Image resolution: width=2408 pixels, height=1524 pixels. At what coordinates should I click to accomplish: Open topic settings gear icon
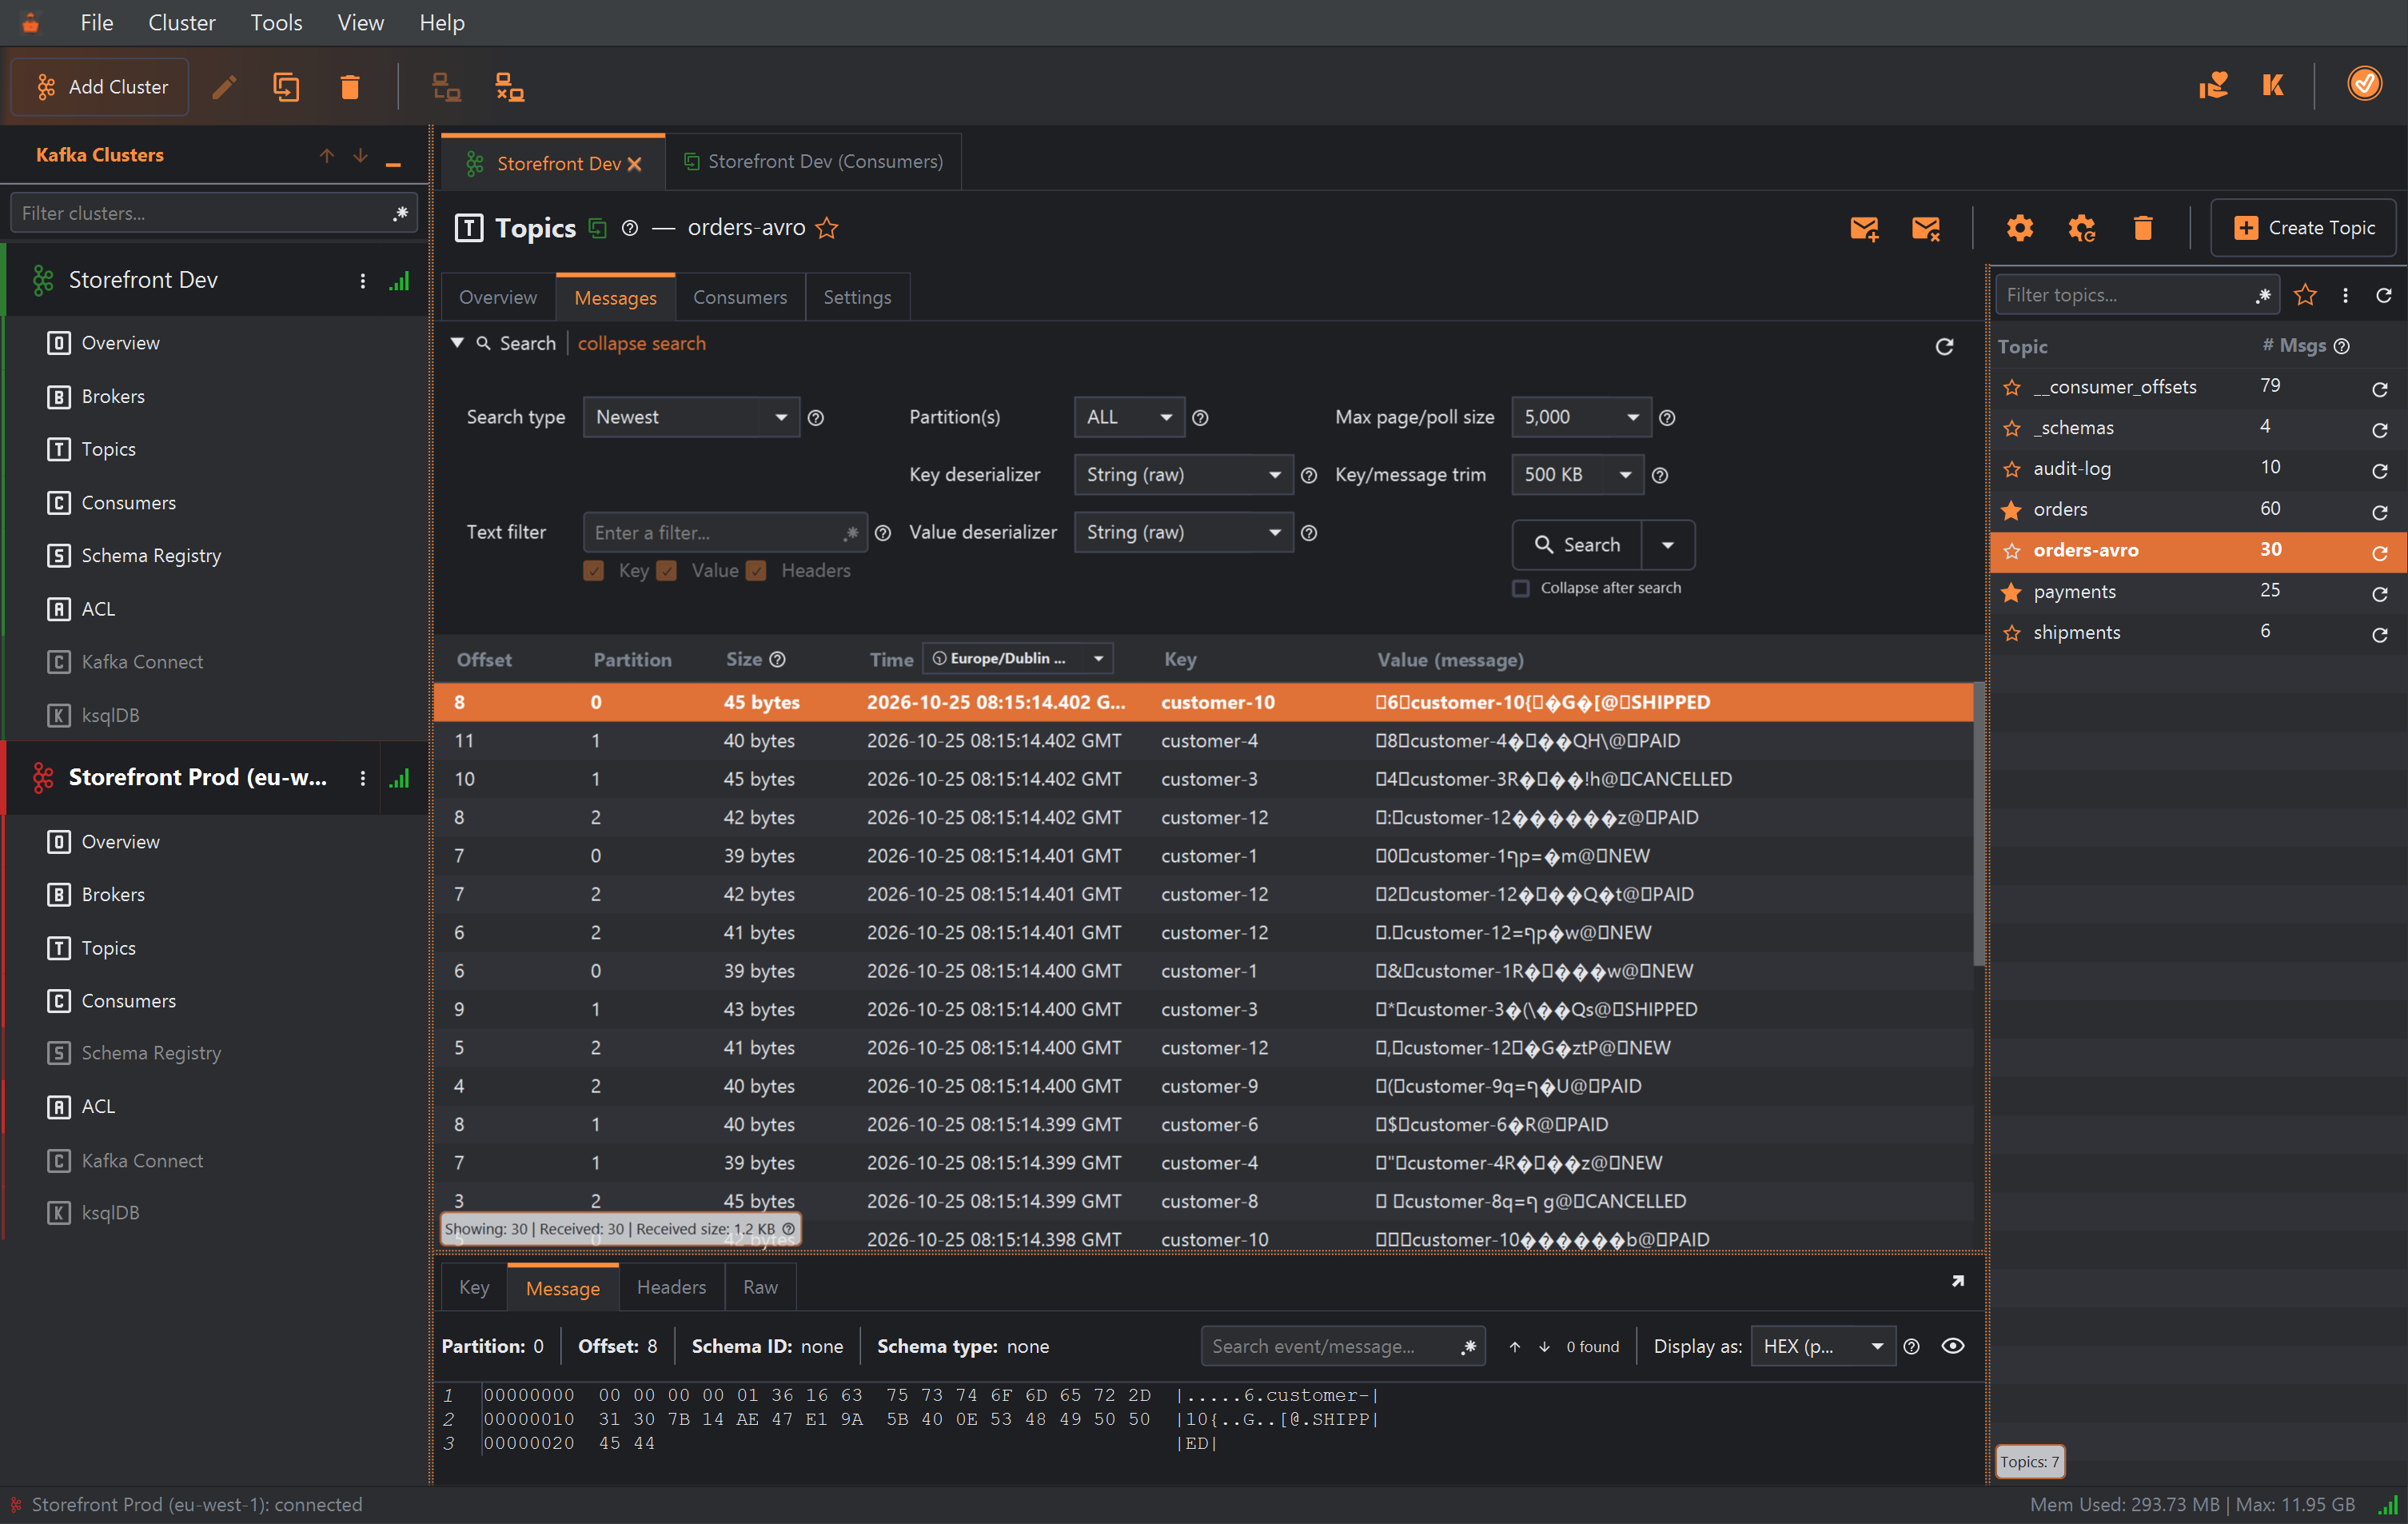pyautogui.click(x=2019, y=228)
